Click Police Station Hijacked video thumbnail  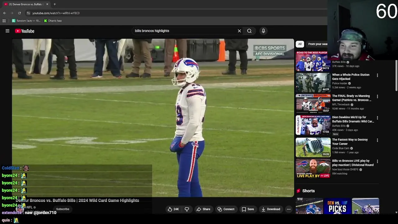[x=313, y=82]
